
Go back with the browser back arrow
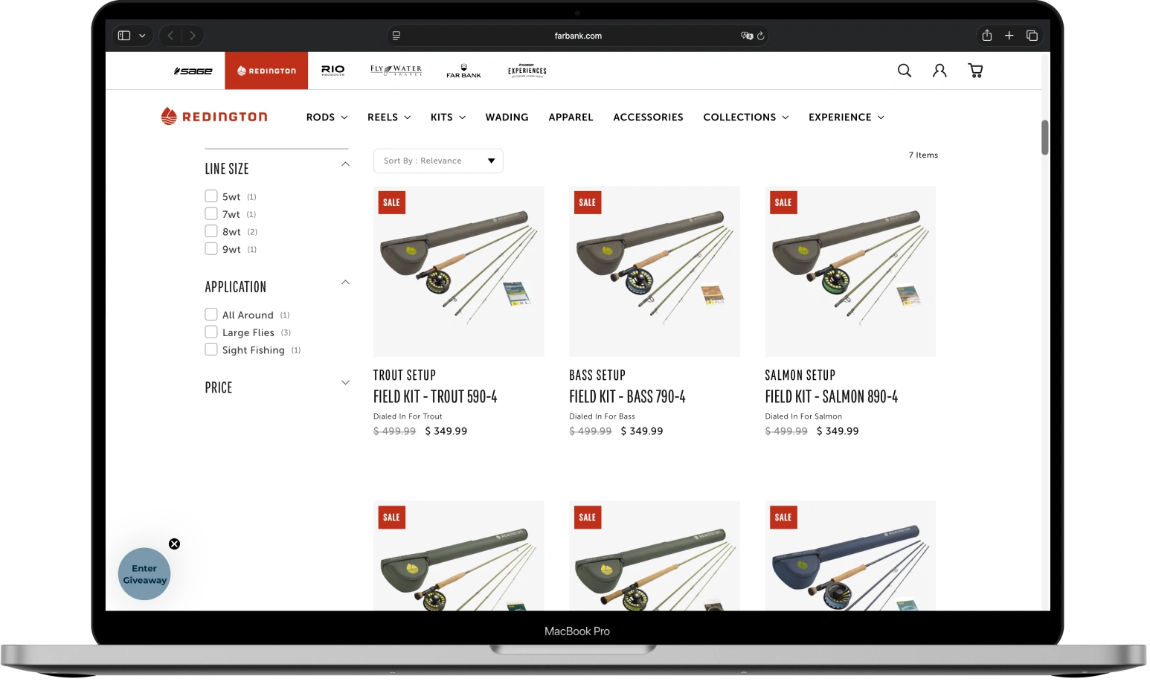tap(170, 36)
